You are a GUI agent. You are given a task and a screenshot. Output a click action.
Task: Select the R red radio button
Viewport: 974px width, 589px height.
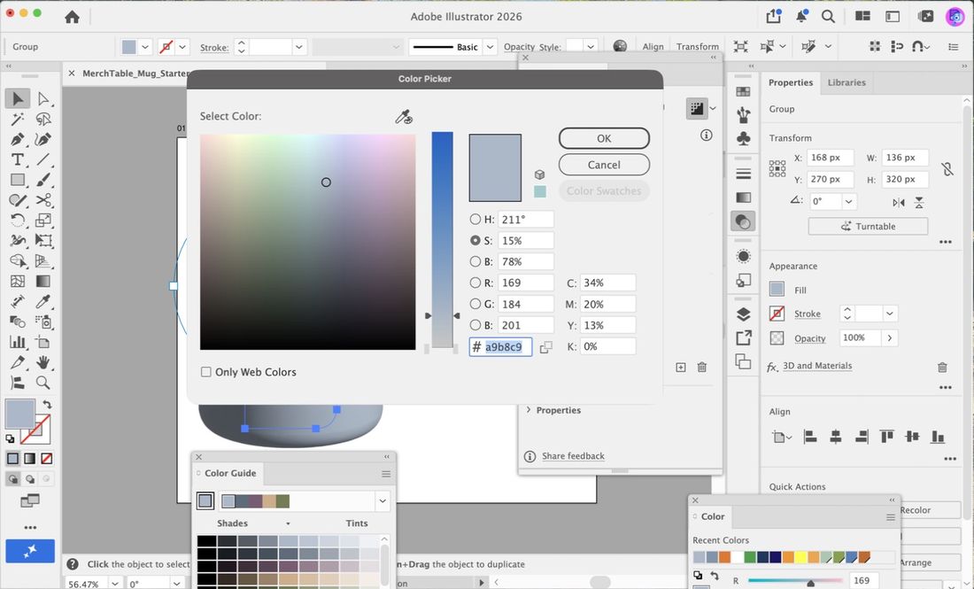(x=475, y=283)
